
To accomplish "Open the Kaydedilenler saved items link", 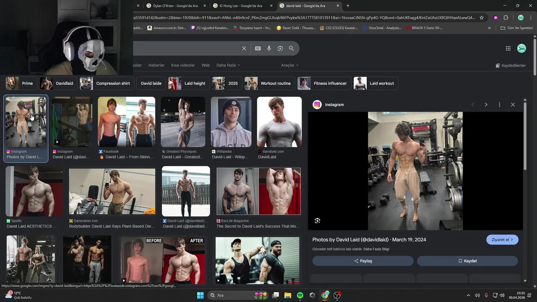I will pos(511,65).
